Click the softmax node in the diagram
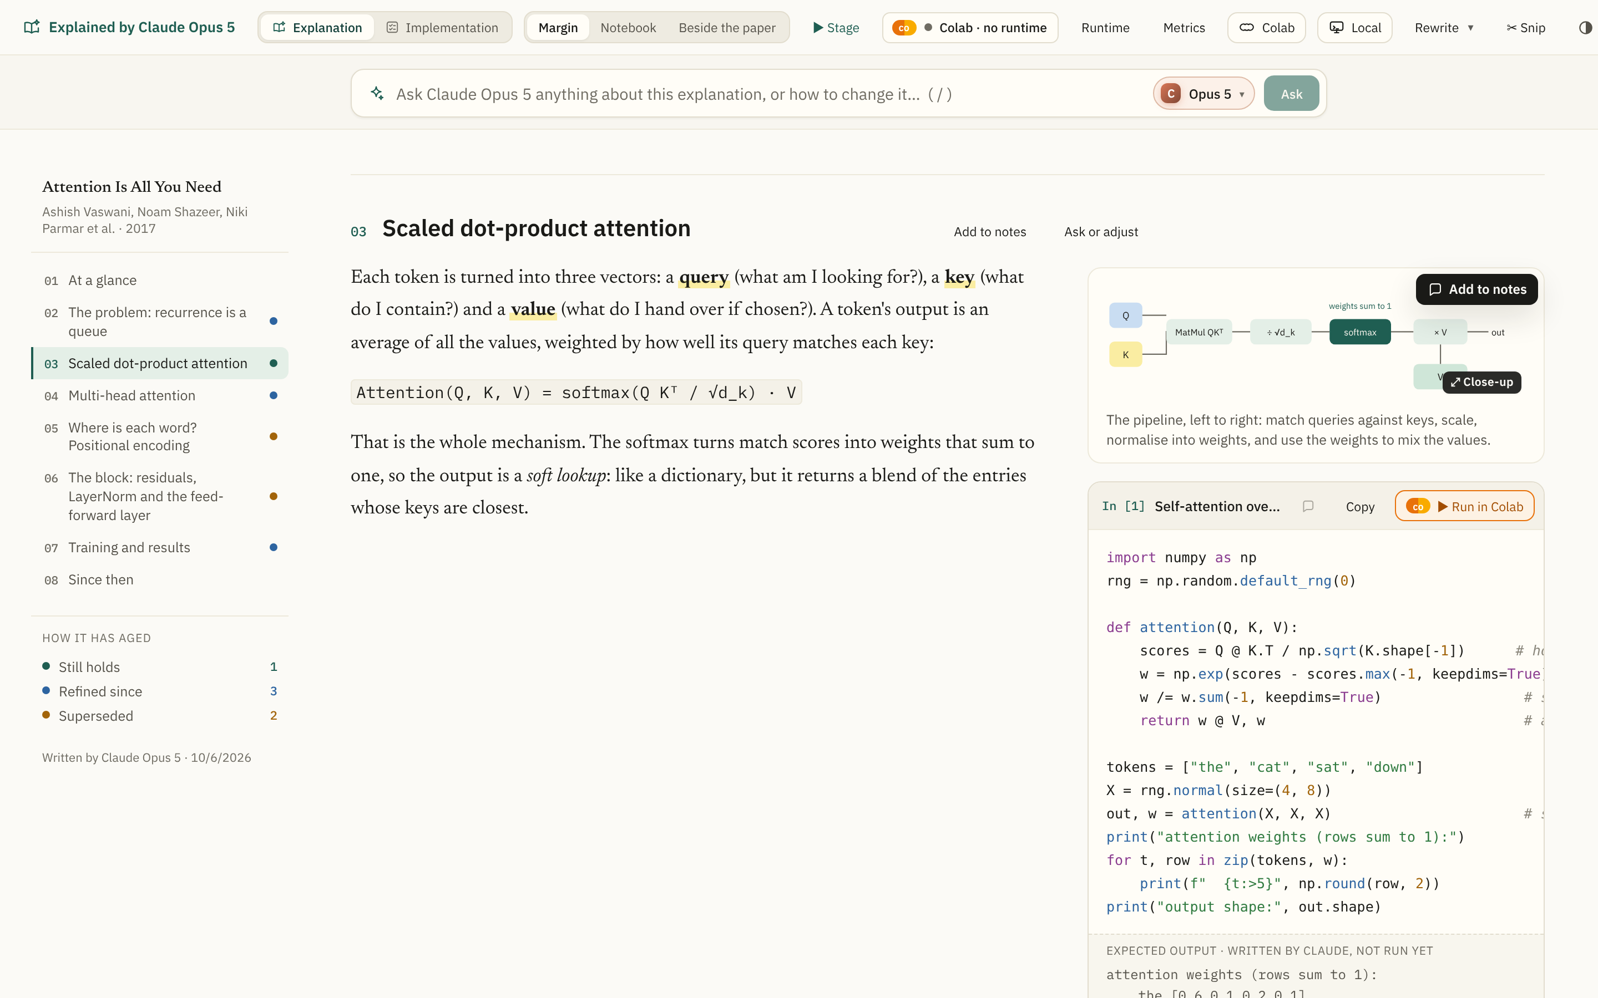The height and width of the screenshot is (998, 1598). point(1359,332)
